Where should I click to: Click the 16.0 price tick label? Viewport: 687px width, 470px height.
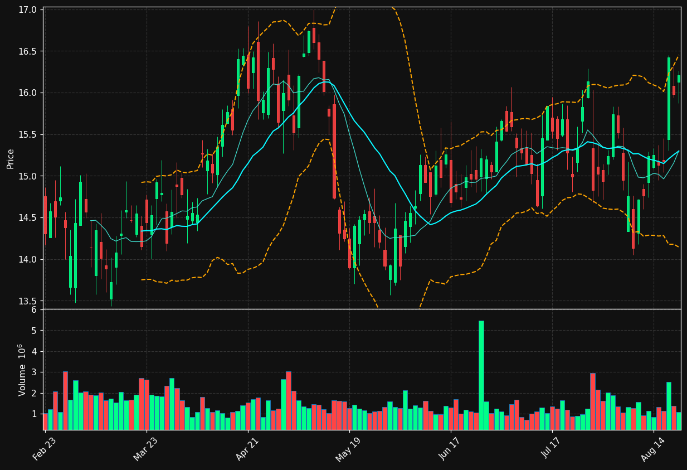click(x=28, y=93)
